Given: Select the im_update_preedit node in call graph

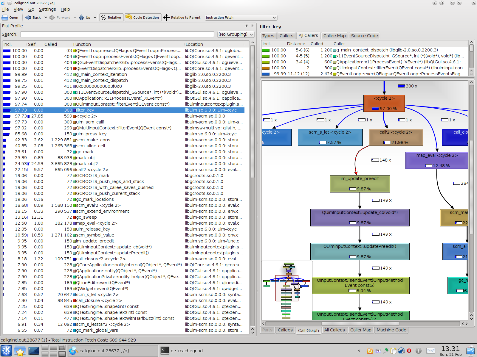Looking at the screenshot, I should (360, 184).
